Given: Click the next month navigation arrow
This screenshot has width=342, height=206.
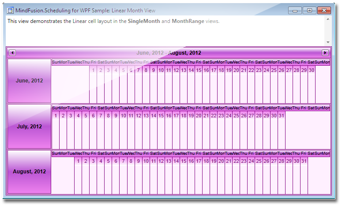Looking at the screenshot, I should (325, 53).
